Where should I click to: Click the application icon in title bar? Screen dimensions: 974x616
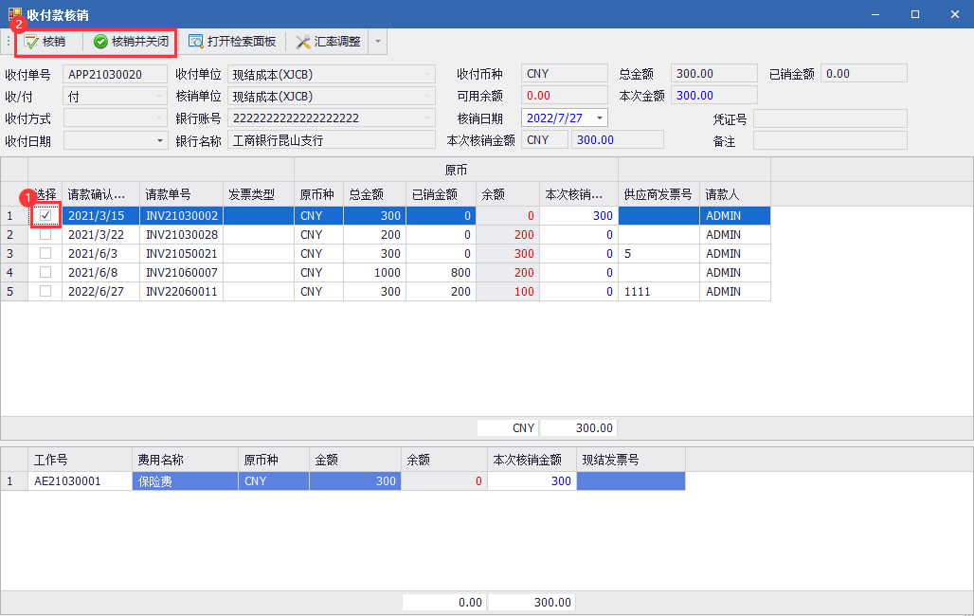13,14
